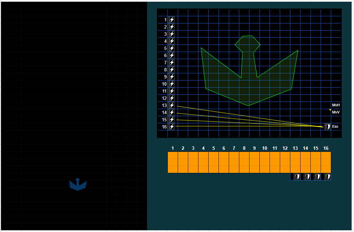354x232 pixels.
Task: Click the shield icon next to Esc
Action: 327,127
